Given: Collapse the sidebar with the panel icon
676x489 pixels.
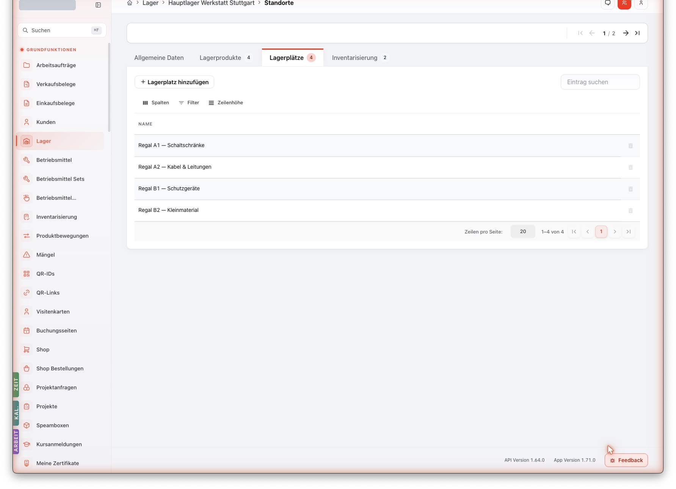Looking at the screenshot, I should (98, 5).
